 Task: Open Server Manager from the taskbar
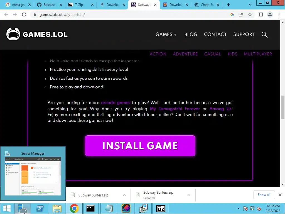[23, 208]
